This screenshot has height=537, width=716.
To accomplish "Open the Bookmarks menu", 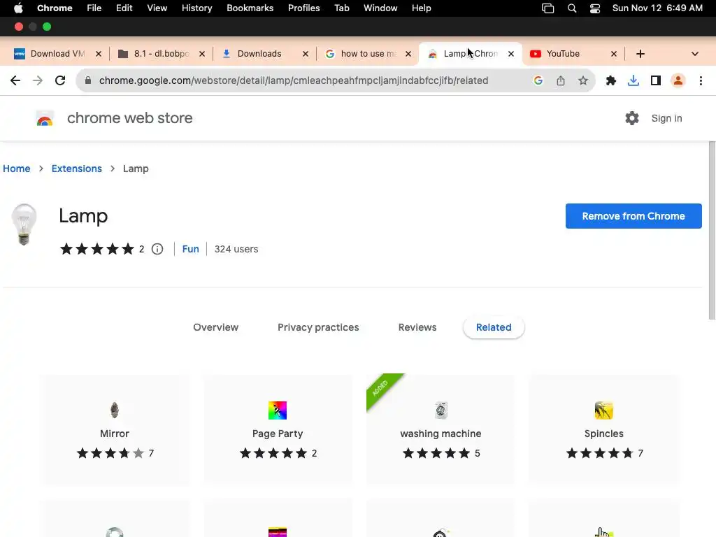I will pyautogui.click(x=249, y=8).
